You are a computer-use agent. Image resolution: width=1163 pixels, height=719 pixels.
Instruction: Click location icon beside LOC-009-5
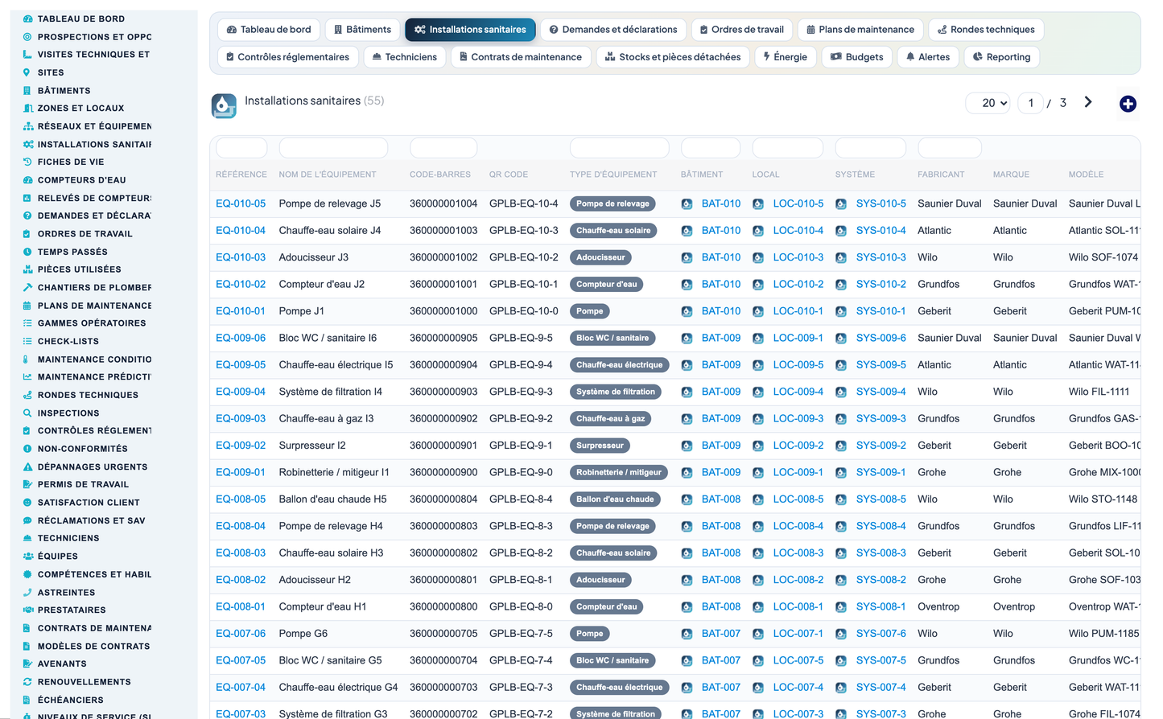click(x=758, y=365)
